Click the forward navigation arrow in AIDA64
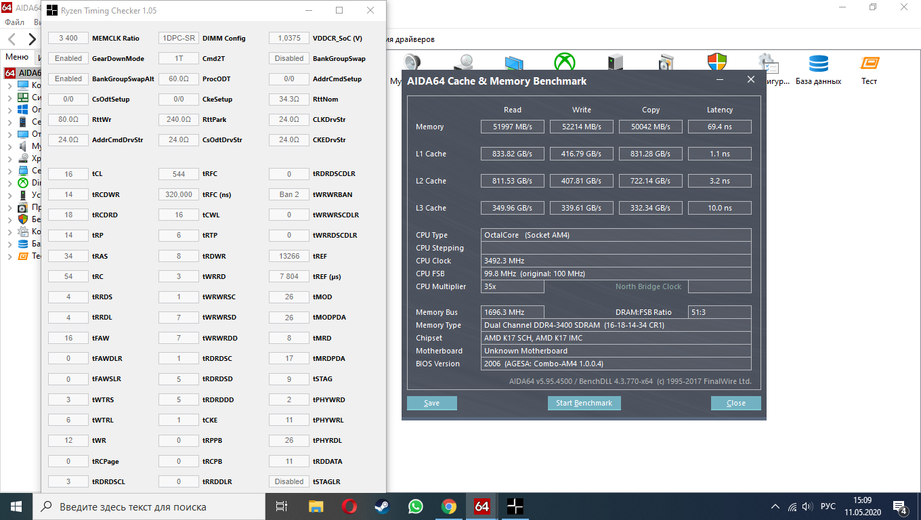This screenshot has width=921, height=520. [x=32, y=39]
